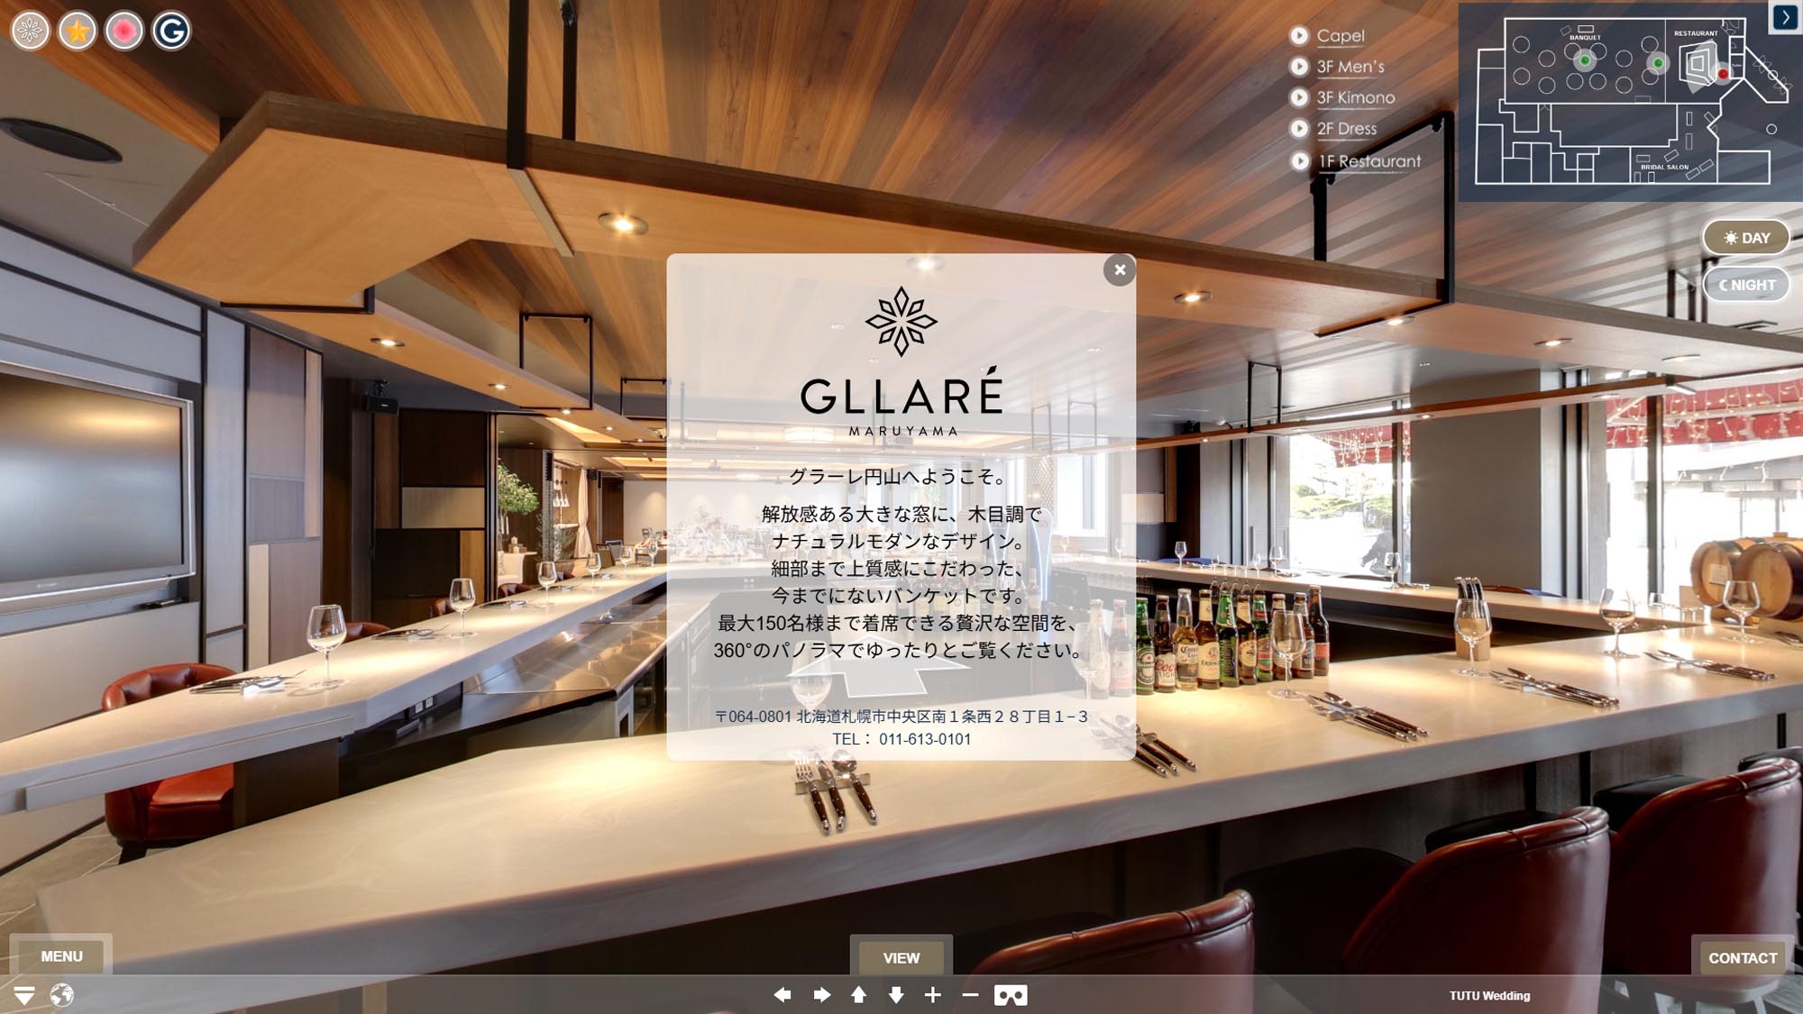Image resolution: width=1803 pixels, height=1014 pixels.
Task: Close the GLLARÉ welcome popup
Action: pyautogui.click(x=1119, y=269)
